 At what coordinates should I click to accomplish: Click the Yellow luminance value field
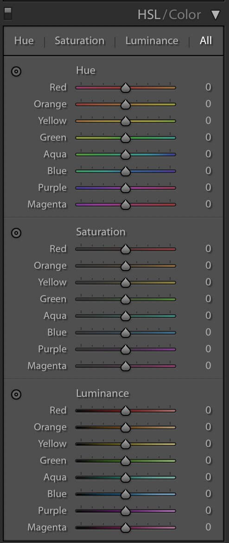tap(208, 443)
